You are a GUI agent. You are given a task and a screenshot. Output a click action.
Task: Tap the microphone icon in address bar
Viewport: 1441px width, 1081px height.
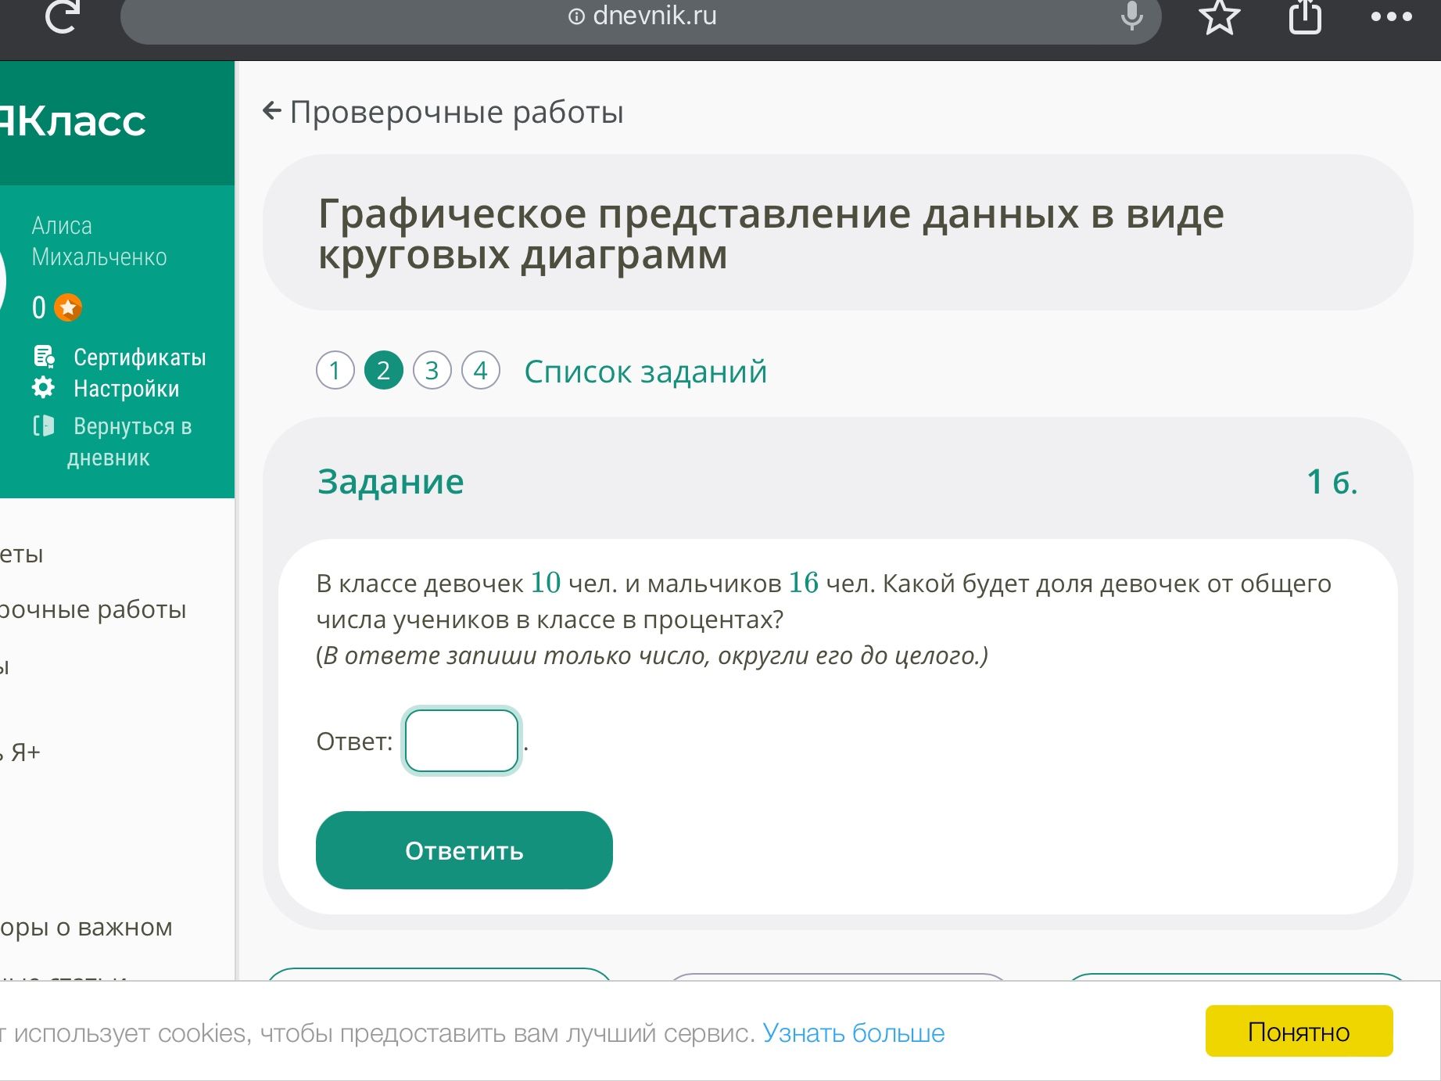pos(1131,16)
